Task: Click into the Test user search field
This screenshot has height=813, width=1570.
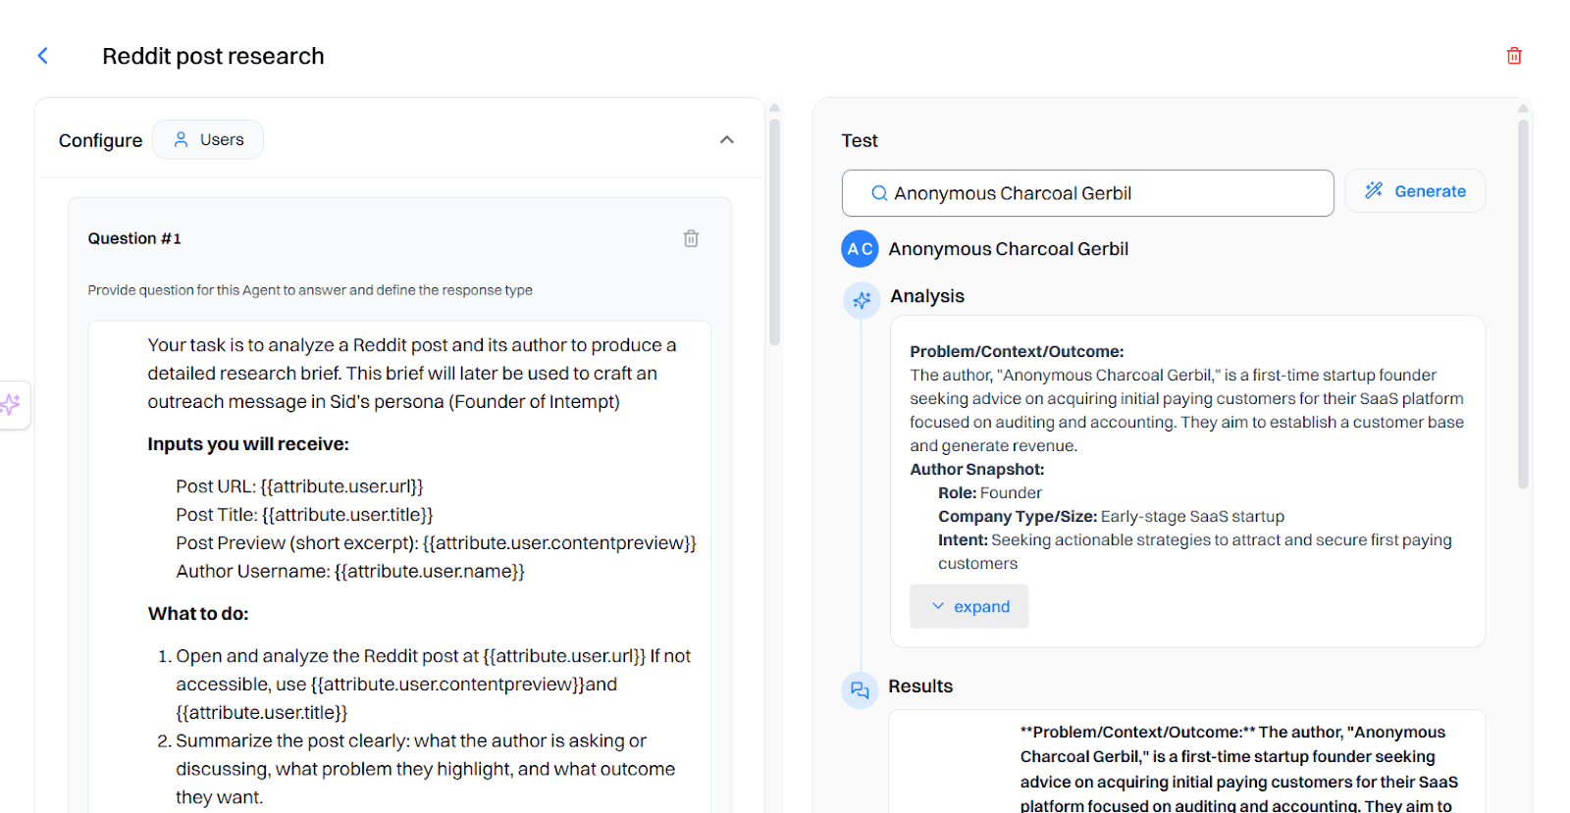Action: coord(1099,193)
